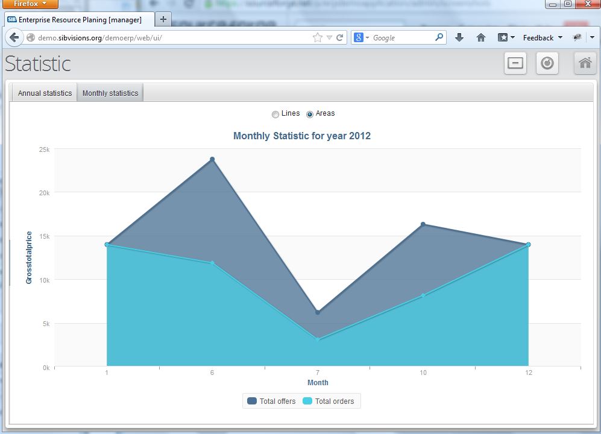
Task: Click the Total orders legend entry
Action: click(x=329, y=401)
